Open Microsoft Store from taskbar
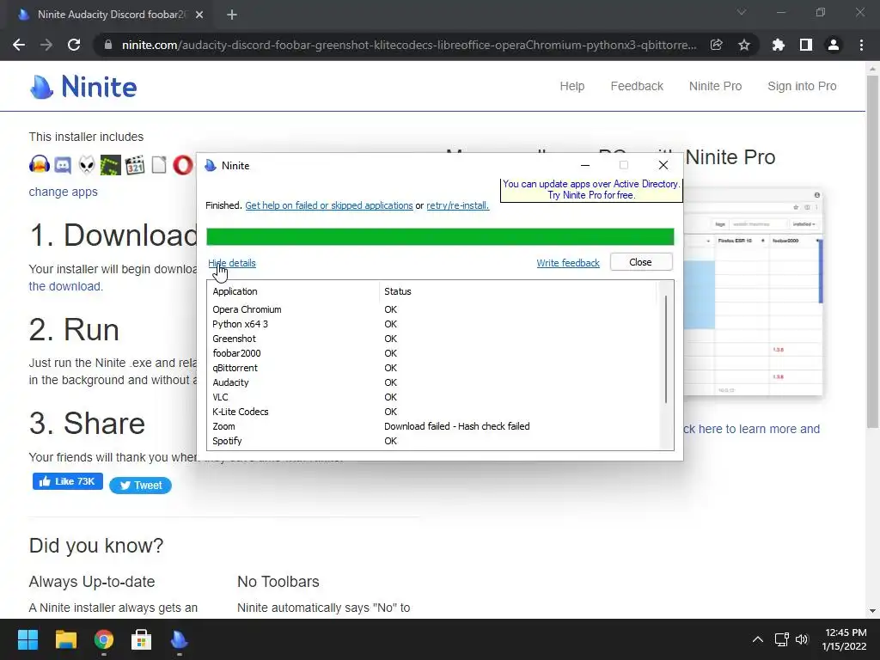Image resolution: width=880 pixels, height=660 pixels. point(141,639)
